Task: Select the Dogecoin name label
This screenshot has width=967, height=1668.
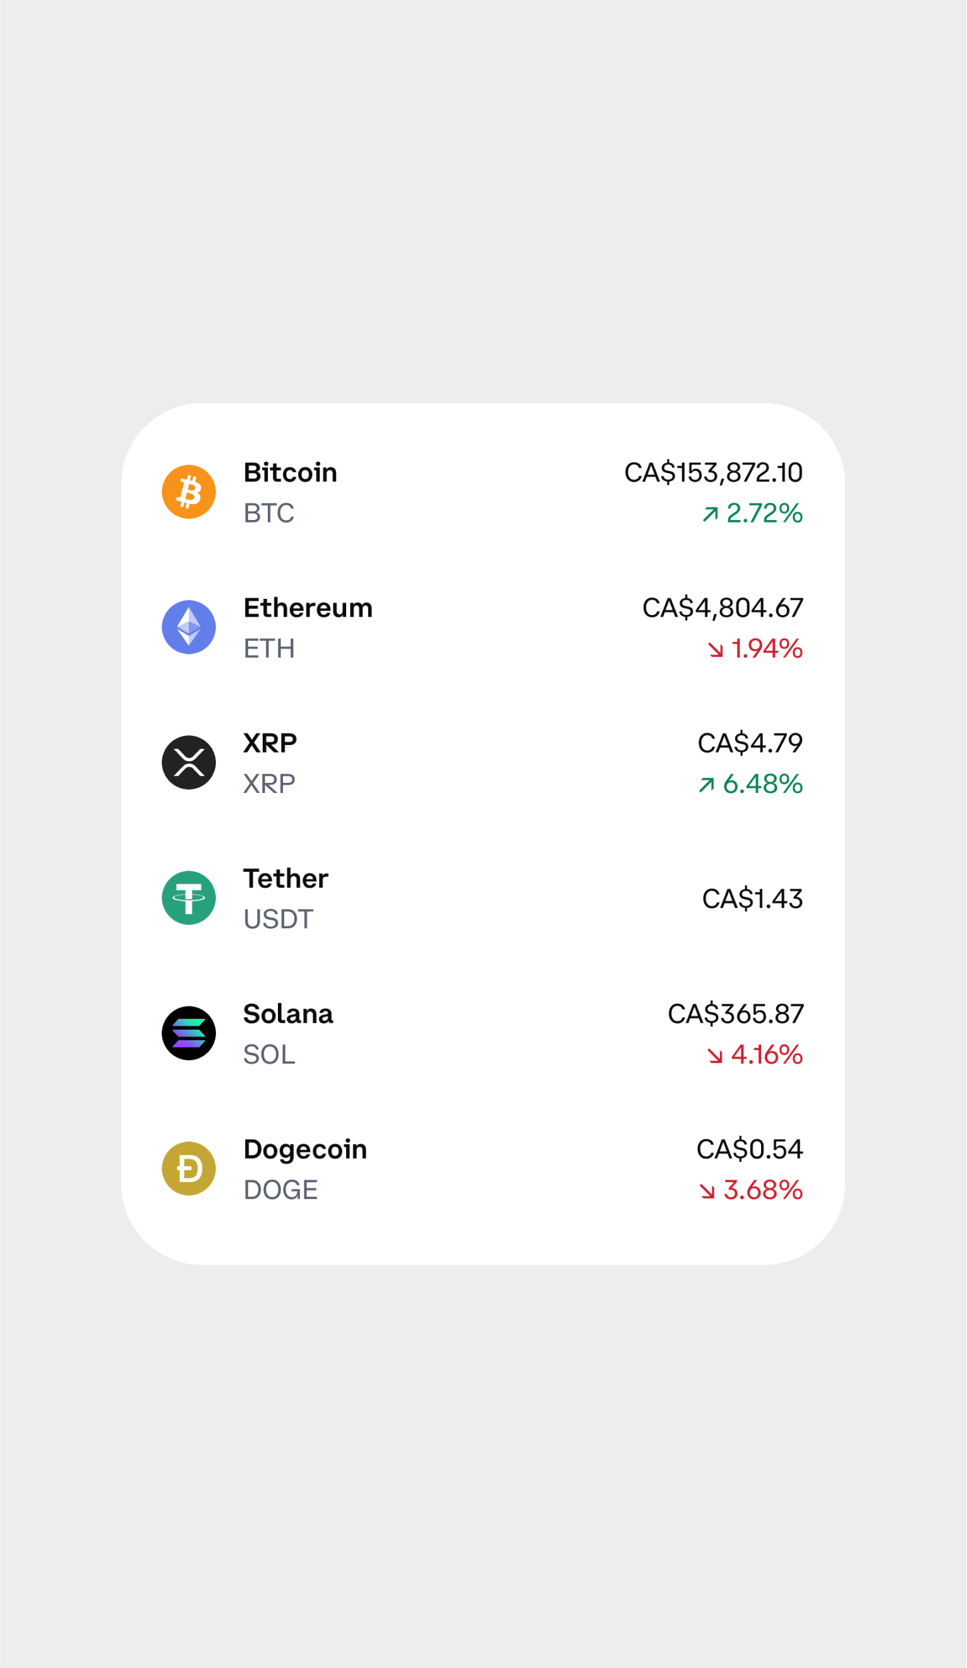Action: [x=304, y=1150]
